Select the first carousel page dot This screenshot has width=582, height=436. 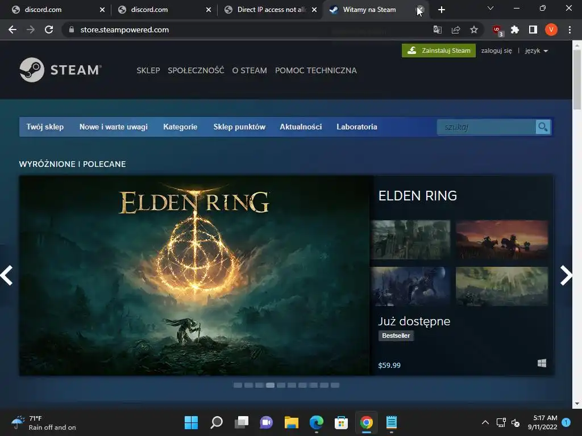238,385
